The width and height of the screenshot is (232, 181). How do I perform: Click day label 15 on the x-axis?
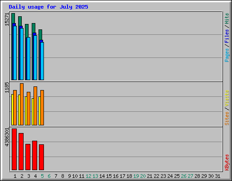[x=109, y=176]
